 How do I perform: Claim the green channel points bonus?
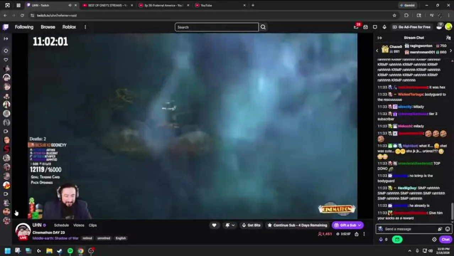coord(397,240)
